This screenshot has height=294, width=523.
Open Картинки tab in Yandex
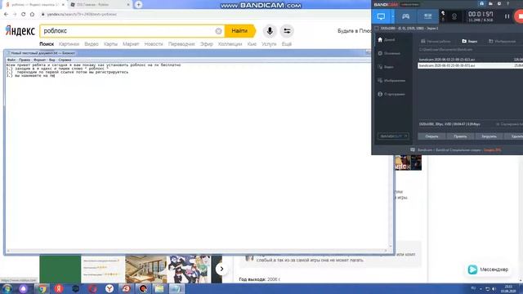tap(69, 44)
